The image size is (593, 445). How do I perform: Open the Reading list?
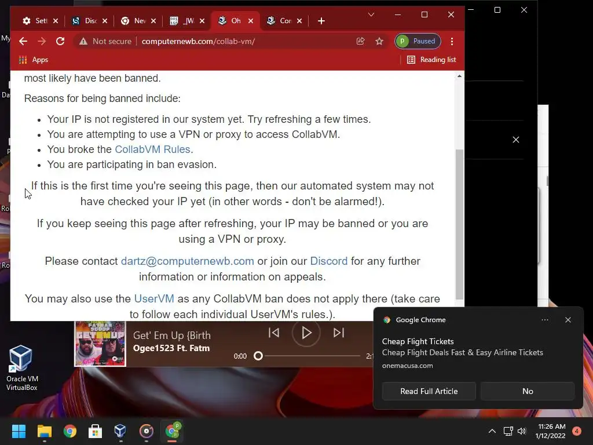(x=431, y=60)
